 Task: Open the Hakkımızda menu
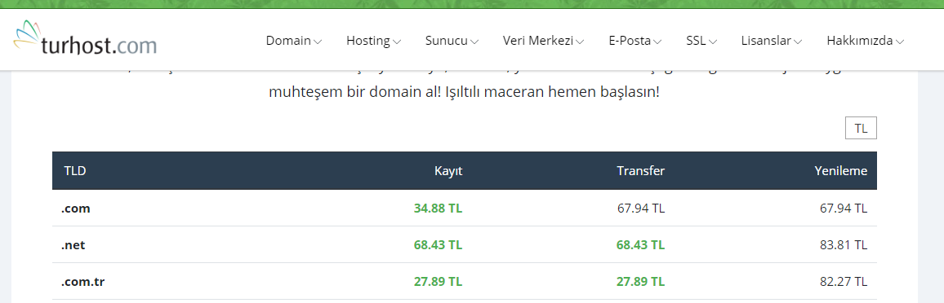coord(865,41)
